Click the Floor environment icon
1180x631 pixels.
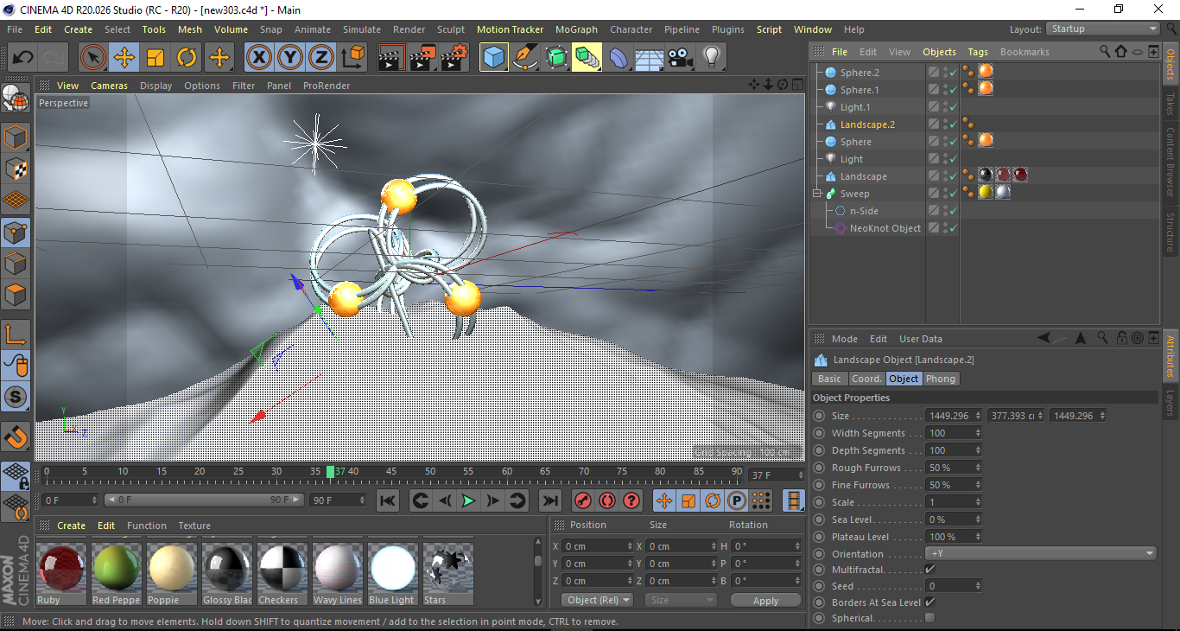coord(649,58)
